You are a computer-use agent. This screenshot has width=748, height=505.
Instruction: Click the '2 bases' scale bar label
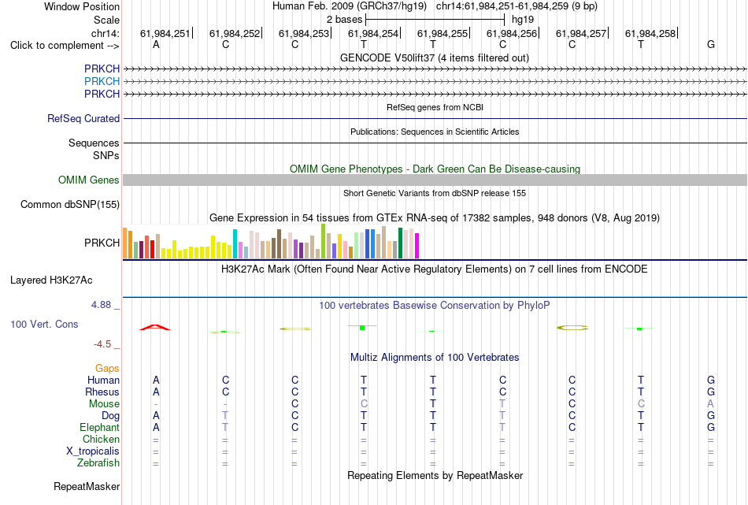point(344,20)
